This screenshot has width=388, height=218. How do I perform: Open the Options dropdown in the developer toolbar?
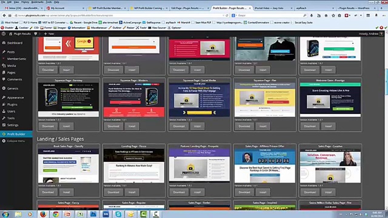174,28
